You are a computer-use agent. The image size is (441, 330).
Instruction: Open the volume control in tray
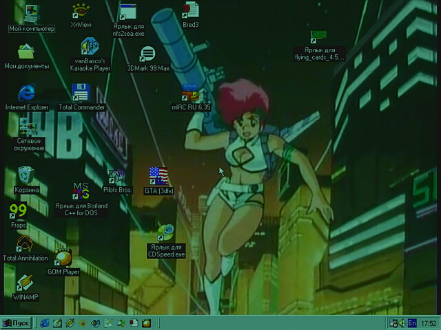[402, 323]
